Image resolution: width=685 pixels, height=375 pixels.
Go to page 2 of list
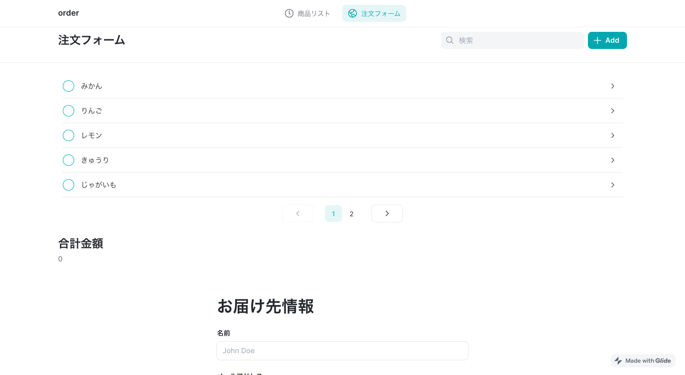[x=352, y=214]
